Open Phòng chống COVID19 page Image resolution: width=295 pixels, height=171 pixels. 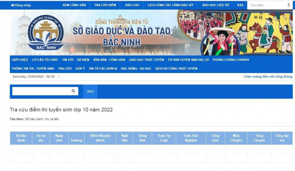point(231,60)
